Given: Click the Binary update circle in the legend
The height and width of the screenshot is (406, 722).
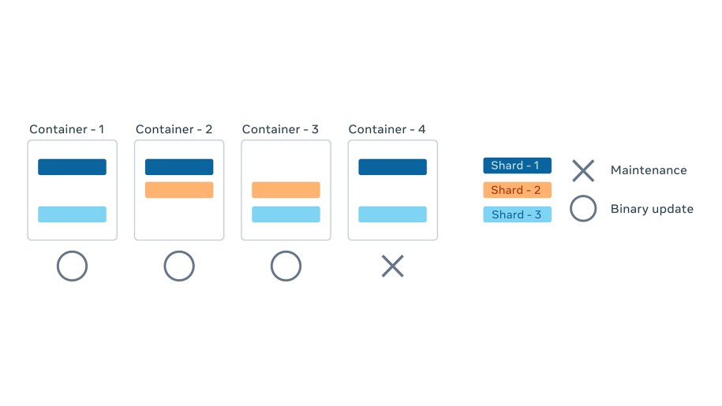Looking at the screenshot, I should pos(583,208).
